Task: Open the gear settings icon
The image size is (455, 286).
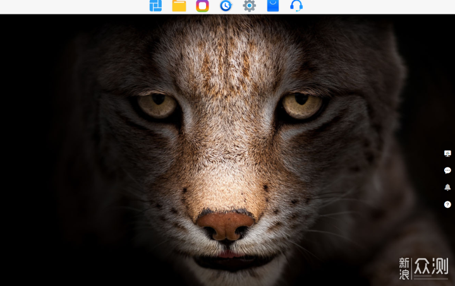Action: pos(249,6)
